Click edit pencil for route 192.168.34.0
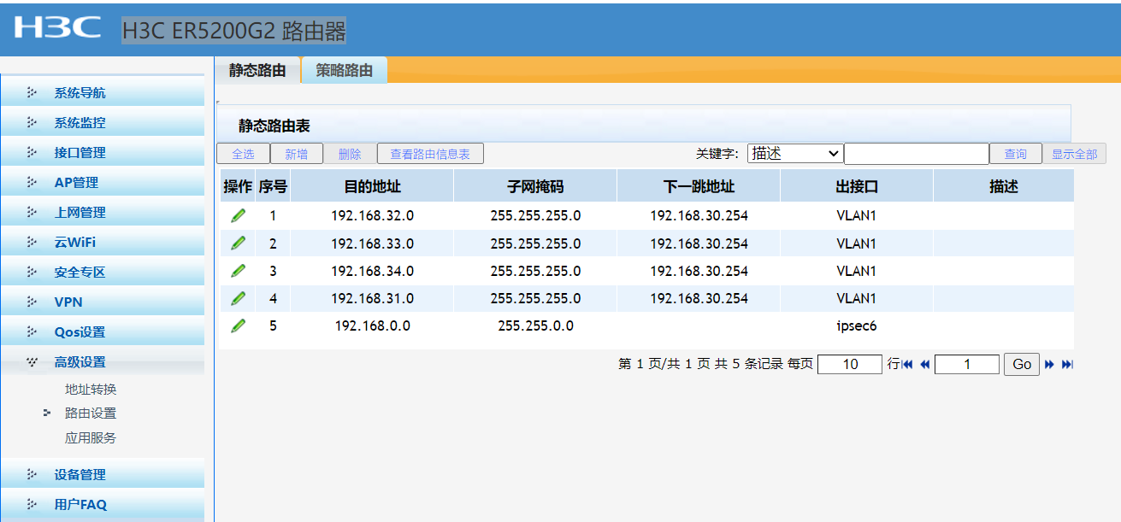 (238, 270)
